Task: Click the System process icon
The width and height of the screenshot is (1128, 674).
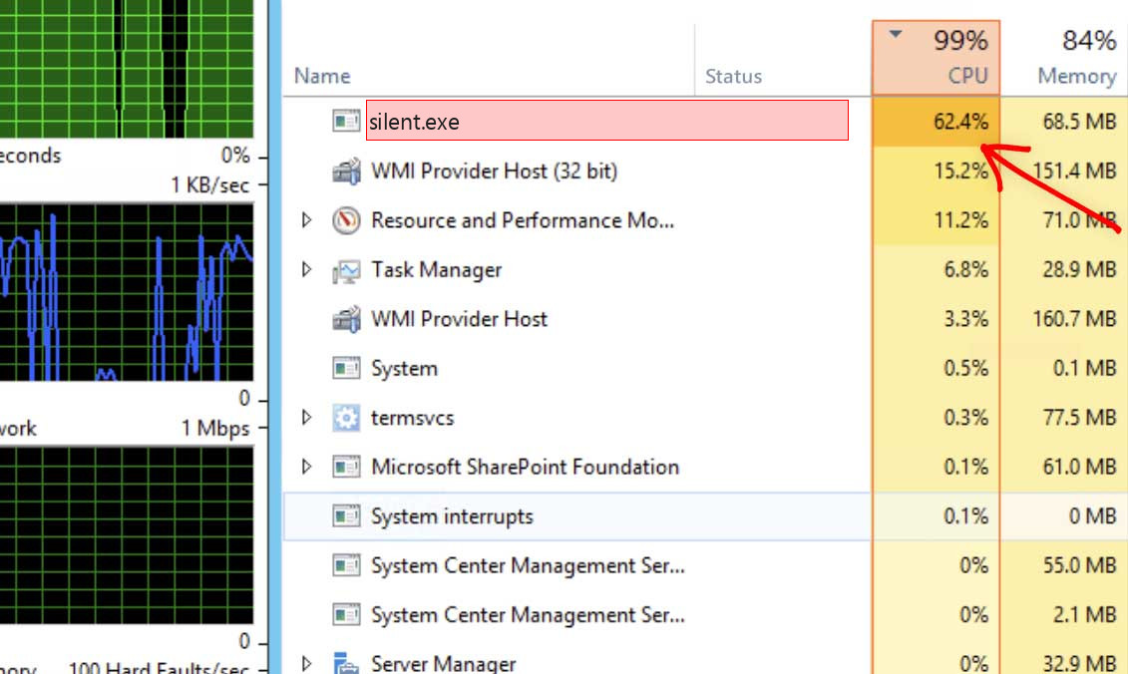Action: (x=345, y=368)
